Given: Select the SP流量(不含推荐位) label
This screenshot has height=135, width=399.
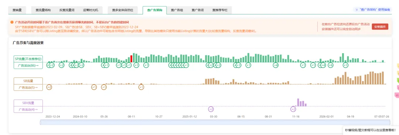Looking at the screenshot, I should 28,59.
